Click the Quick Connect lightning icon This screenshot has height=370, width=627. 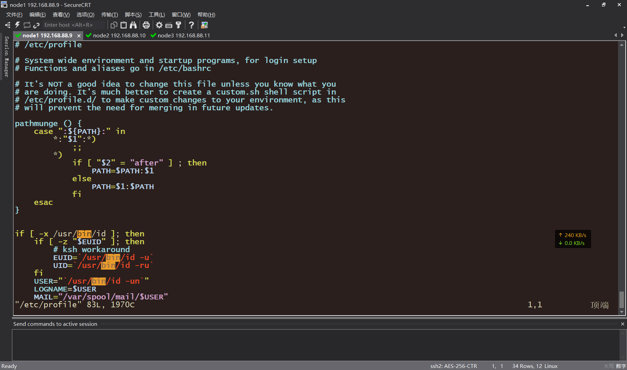(17, 25)
